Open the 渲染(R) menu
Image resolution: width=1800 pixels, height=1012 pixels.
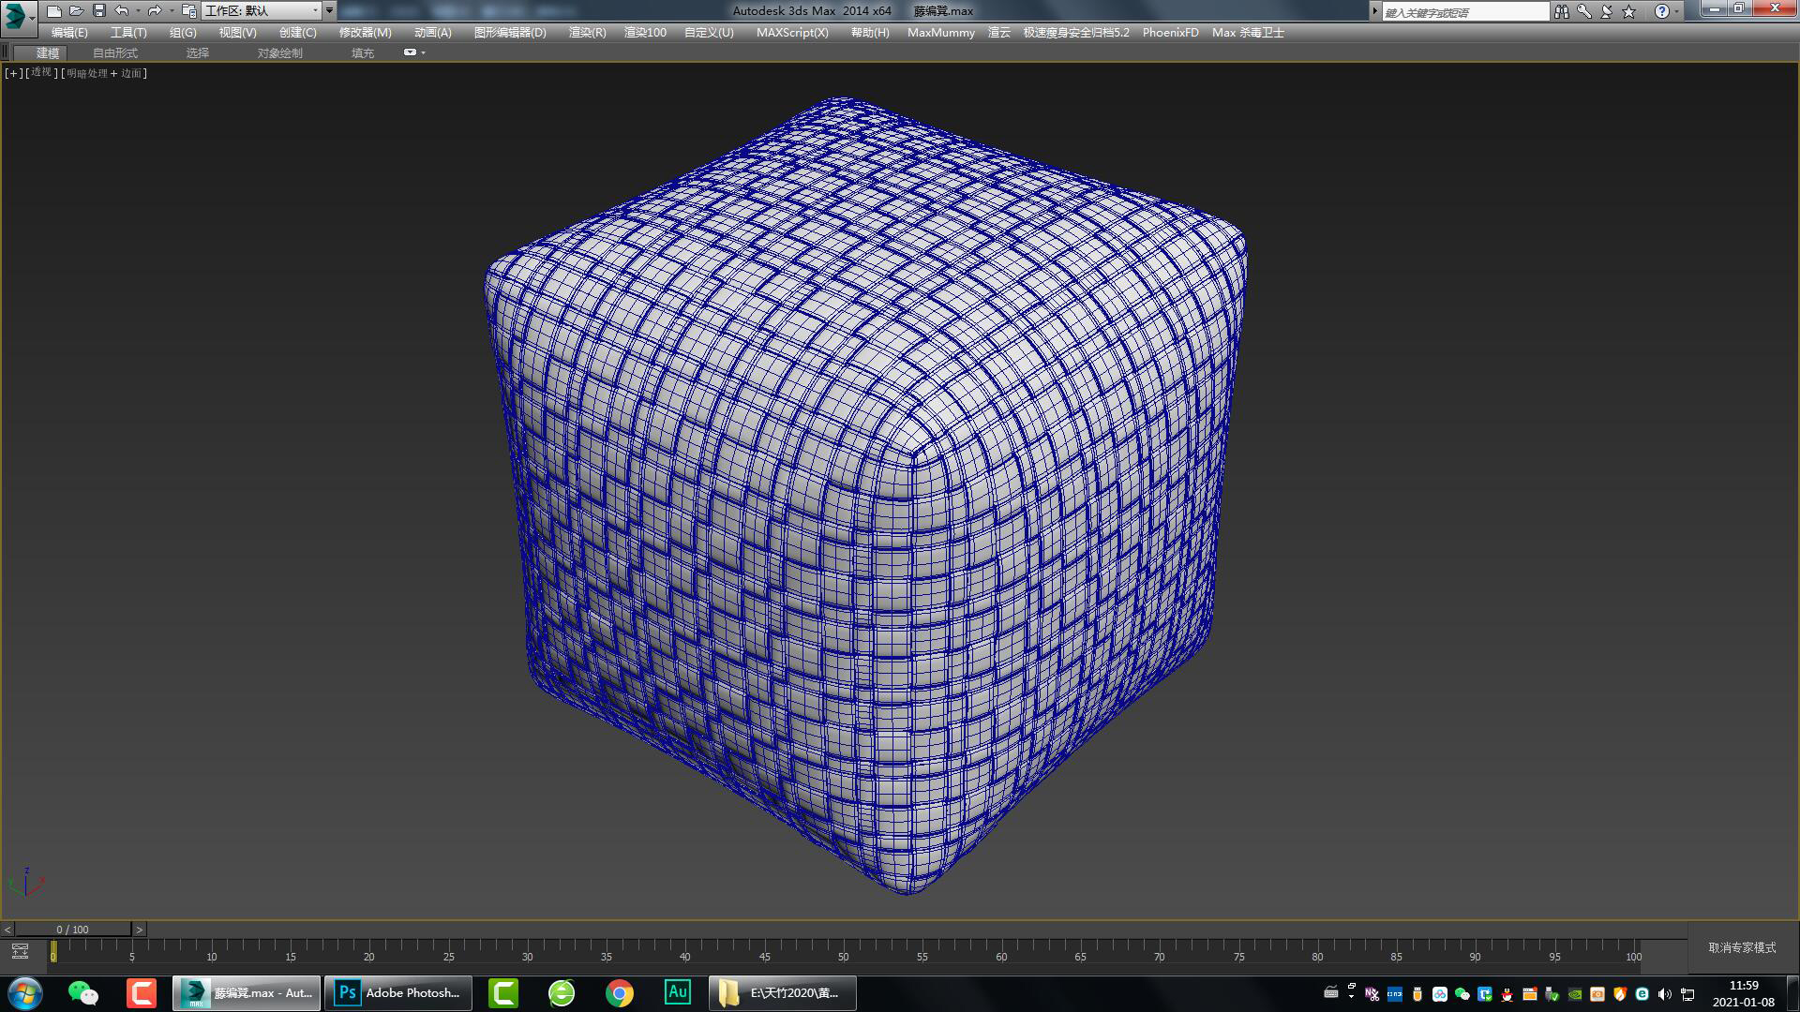coord(587,32)
